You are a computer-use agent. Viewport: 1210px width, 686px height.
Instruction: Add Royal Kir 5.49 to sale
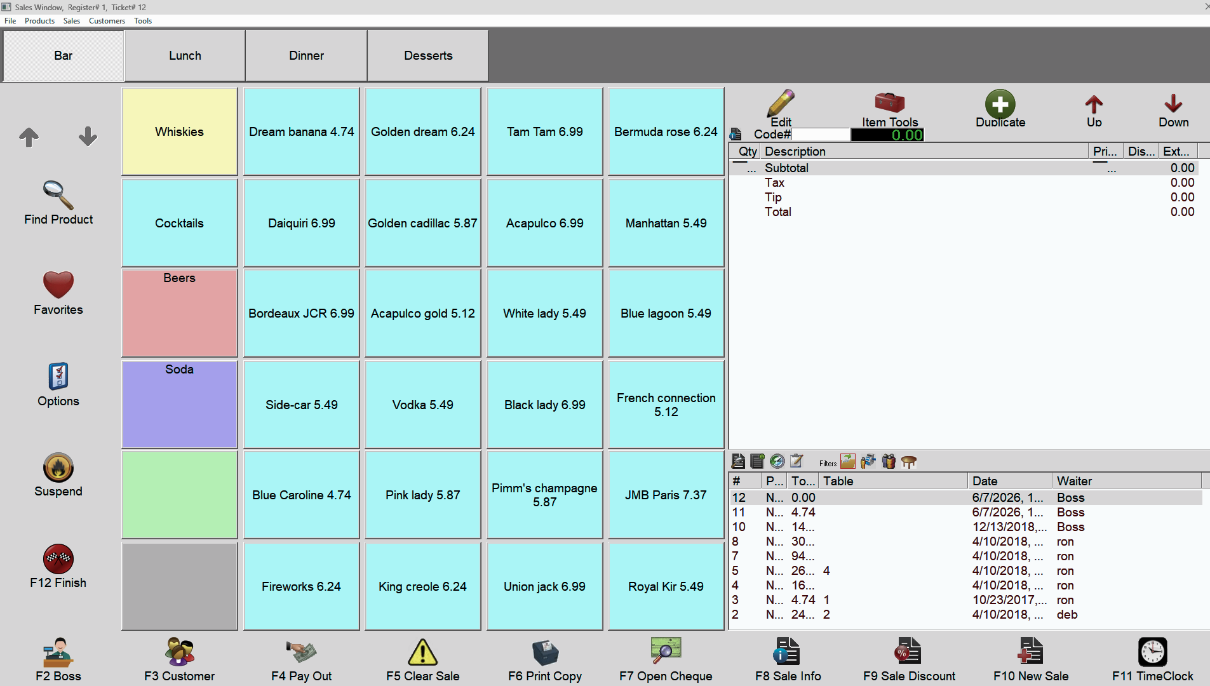click(666, 586)
